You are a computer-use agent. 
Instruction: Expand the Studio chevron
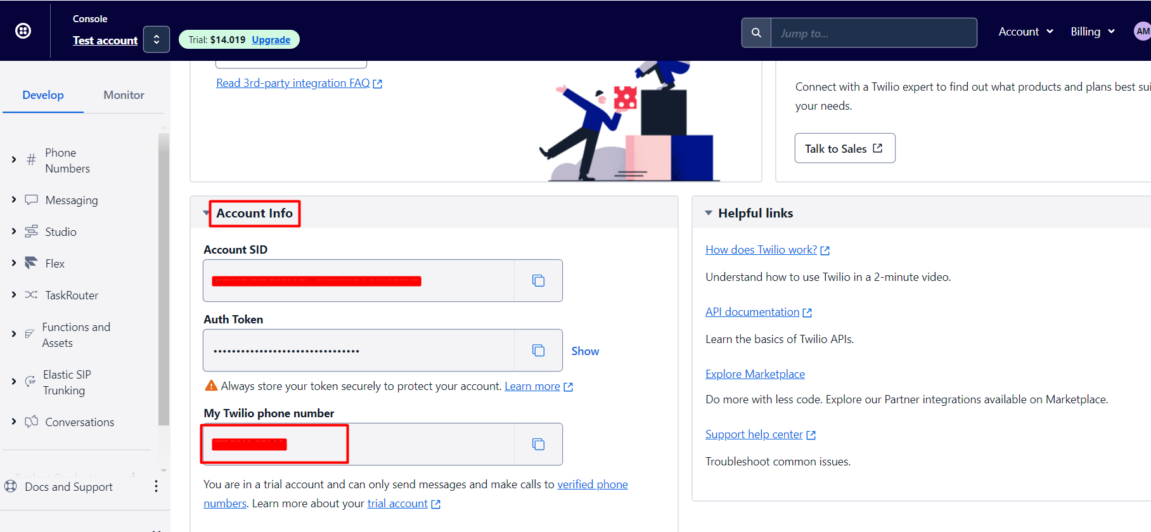[14, 231]
